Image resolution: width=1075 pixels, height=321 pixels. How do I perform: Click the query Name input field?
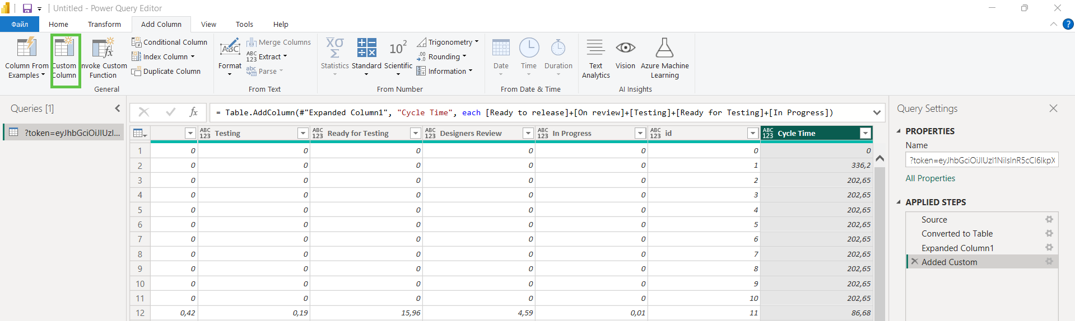(981, 160)
